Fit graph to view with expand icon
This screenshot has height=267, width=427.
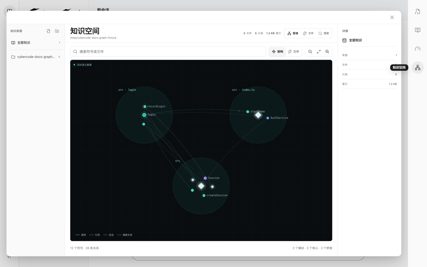click(x=319, y=52)
